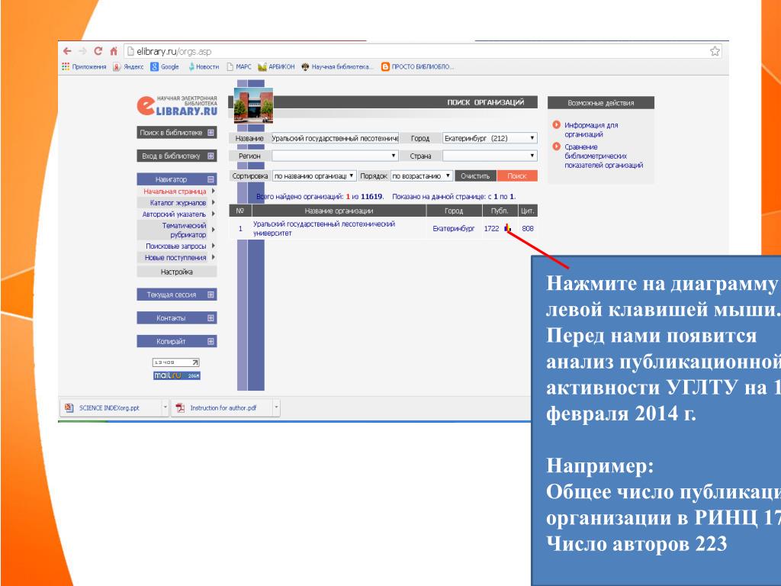The width and height of the screenshot is (781, 586).
Task: Open the Приложения apps grid bookmark
Action: click(84, 67)
